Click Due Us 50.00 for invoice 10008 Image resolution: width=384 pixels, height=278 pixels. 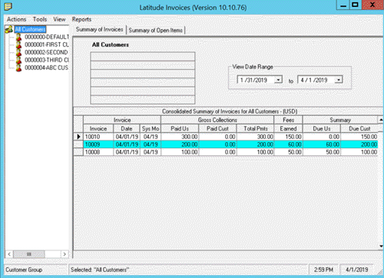pos(322,152)
